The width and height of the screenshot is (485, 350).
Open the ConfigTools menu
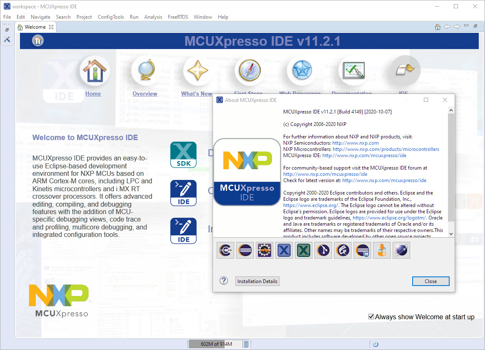tap(111, 17)
